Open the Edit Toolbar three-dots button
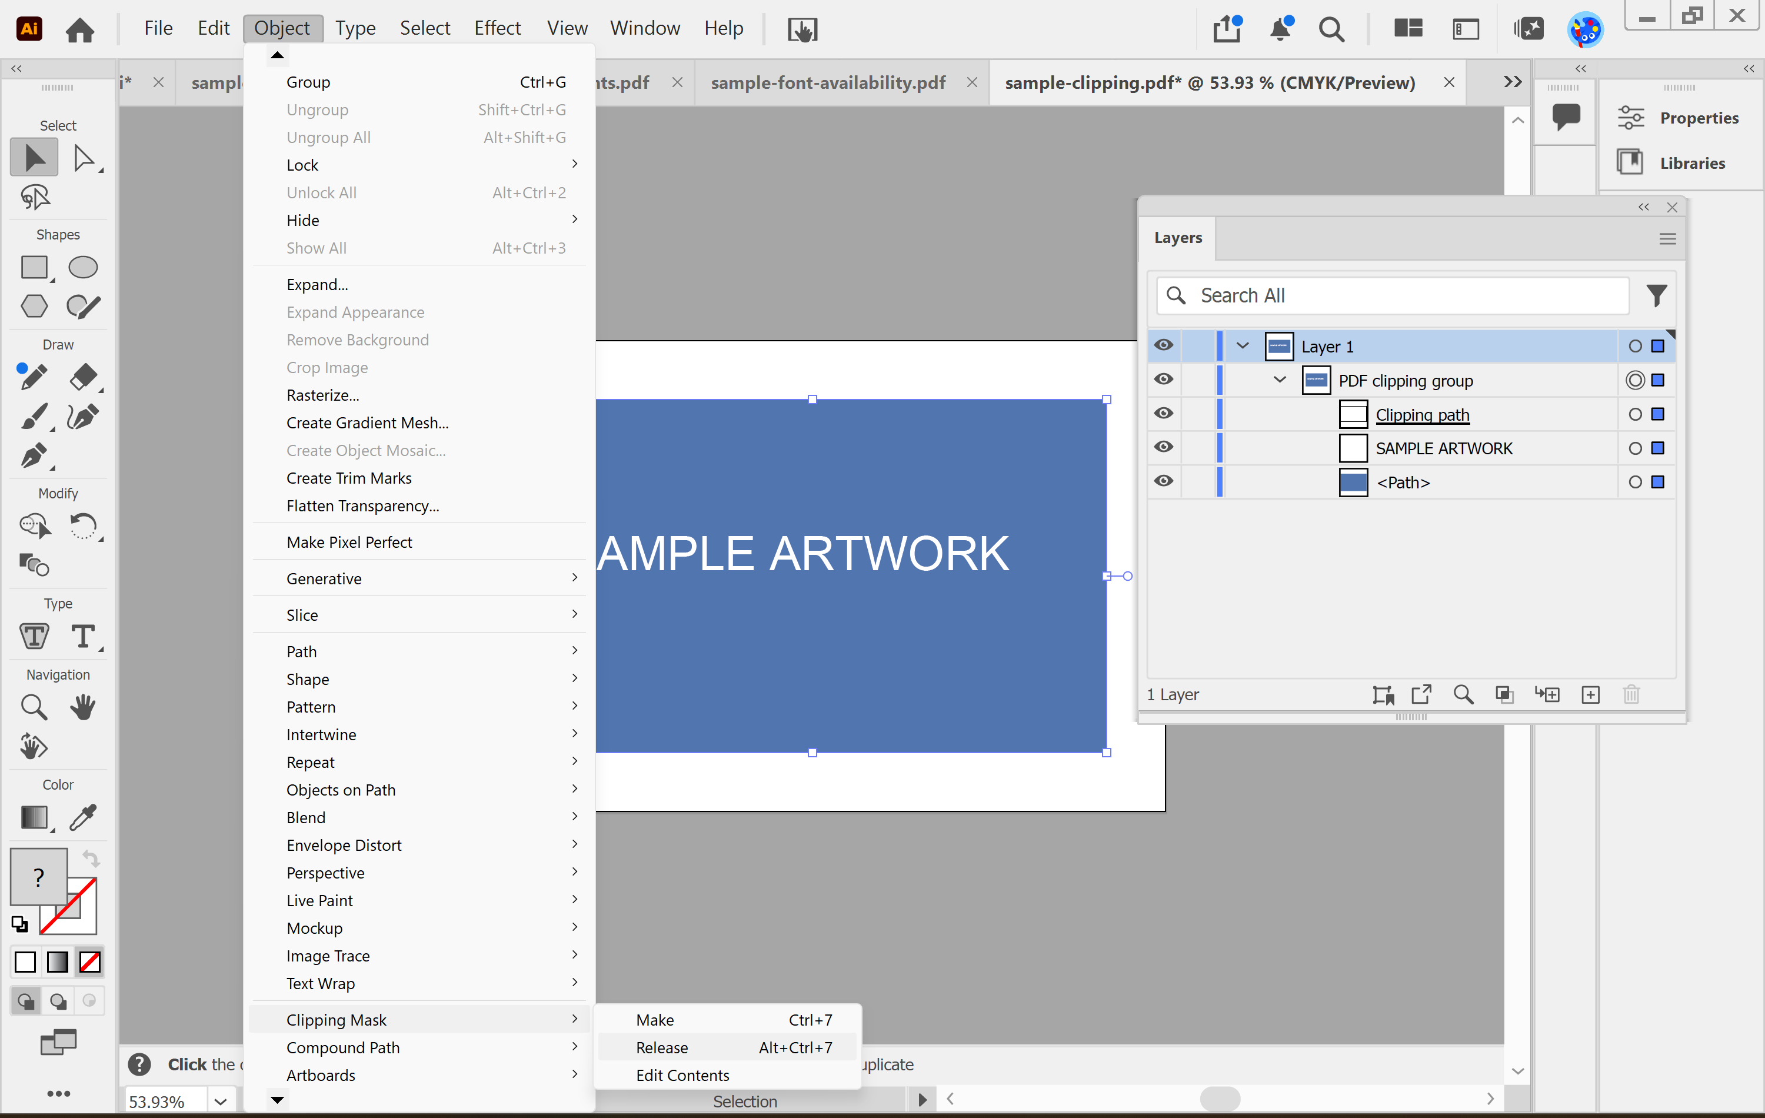Image resolution: width=1765 pixels, height=1118 pixels. point(59,1093)
